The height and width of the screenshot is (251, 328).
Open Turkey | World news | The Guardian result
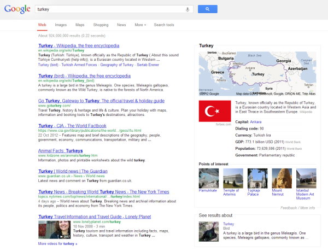(73, 171)
